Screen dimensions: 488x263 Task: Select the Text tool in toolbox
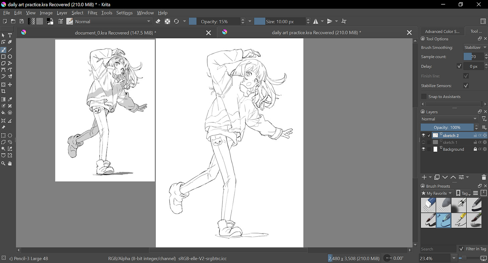click(10, 35)
